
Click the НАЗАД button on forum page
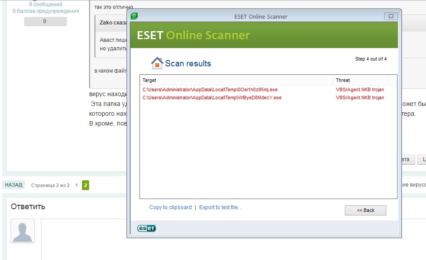tap(13, 185)
